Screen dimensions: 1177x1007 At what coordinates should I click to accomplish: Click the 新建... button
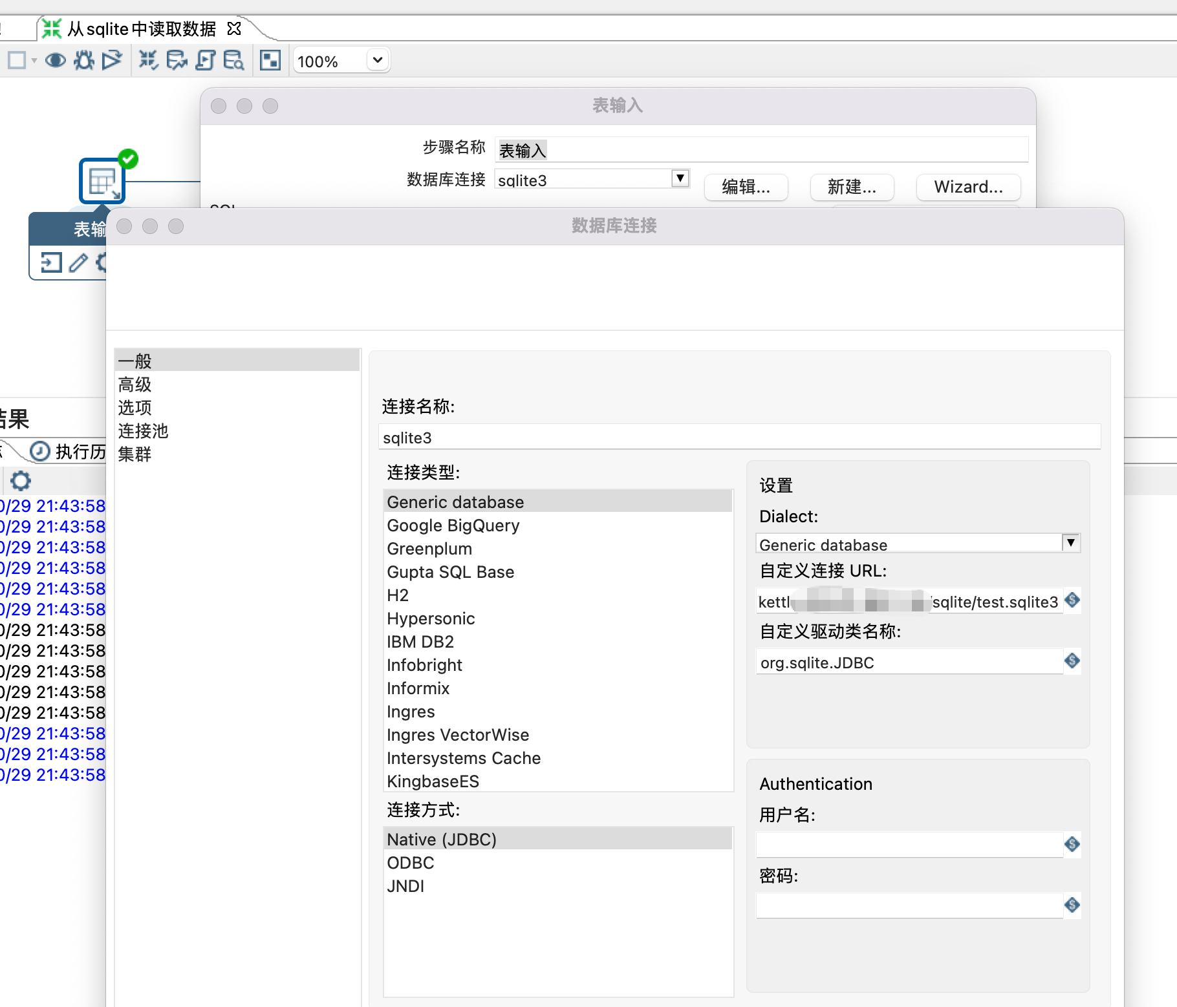[852, 187]
